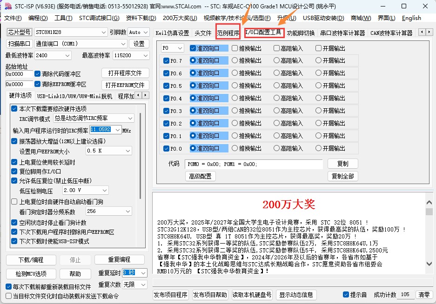Screen dimensions: 436x304
Task: Click the 打开EEPROM文件 button
Action: [x=125, y=85]
